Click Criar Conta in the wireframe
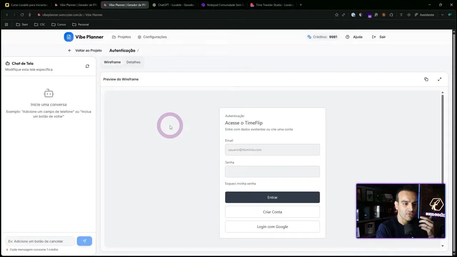This screenshot has width=457, height=257. pos(272,212)
